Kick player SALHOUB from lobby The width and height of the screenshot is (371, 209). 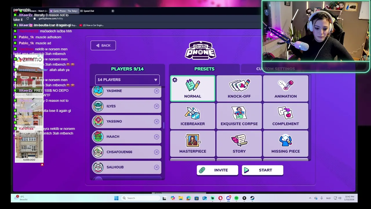tap(157, 167)
